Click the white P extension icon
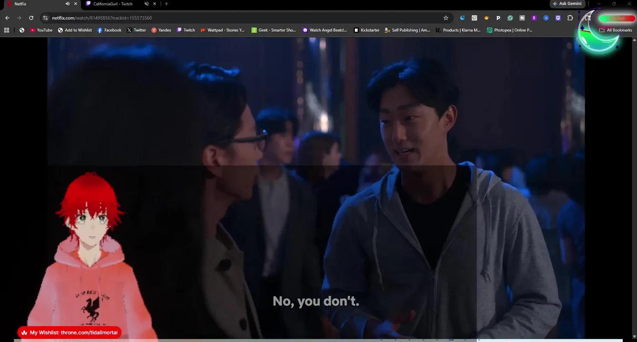Image resolution: width=637 pixels, height=342 pixels. [498, 18]
